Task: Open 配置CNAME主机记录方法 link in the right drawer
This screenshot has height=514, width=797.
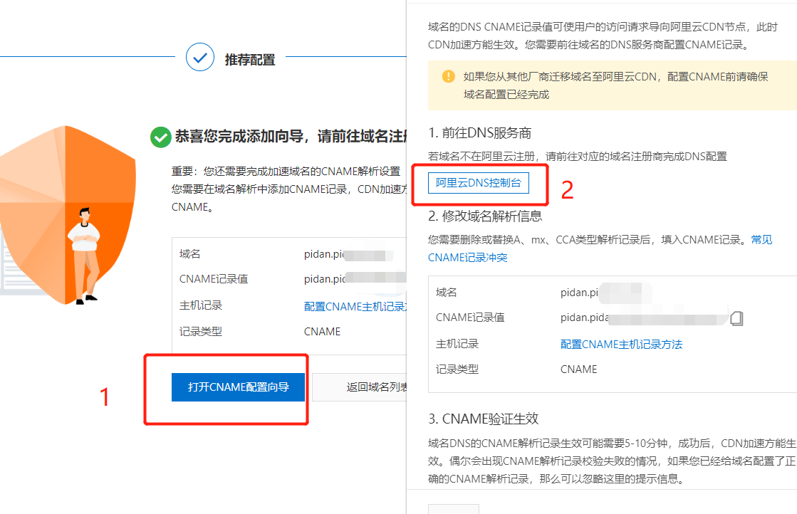Action: tap(621, 345)
